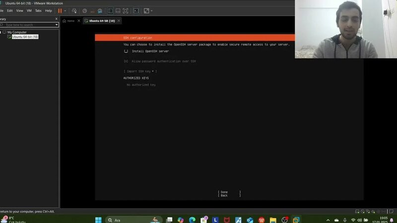Open Microsoft Store from the taskbar
This screenshot has height=223, width=397.
(204, 220)
